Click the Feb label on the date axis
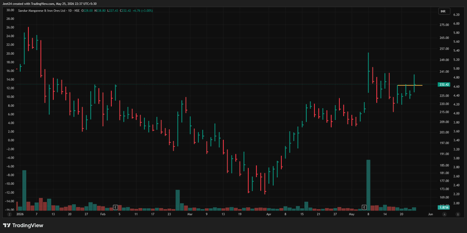The width and height of the screenshot is (467, 233). [103, 214]
